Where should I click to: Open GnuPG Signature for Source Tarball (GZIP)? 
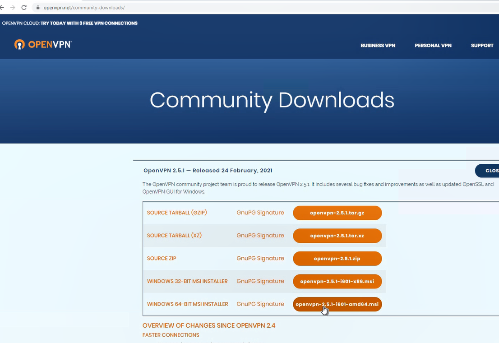260,213
